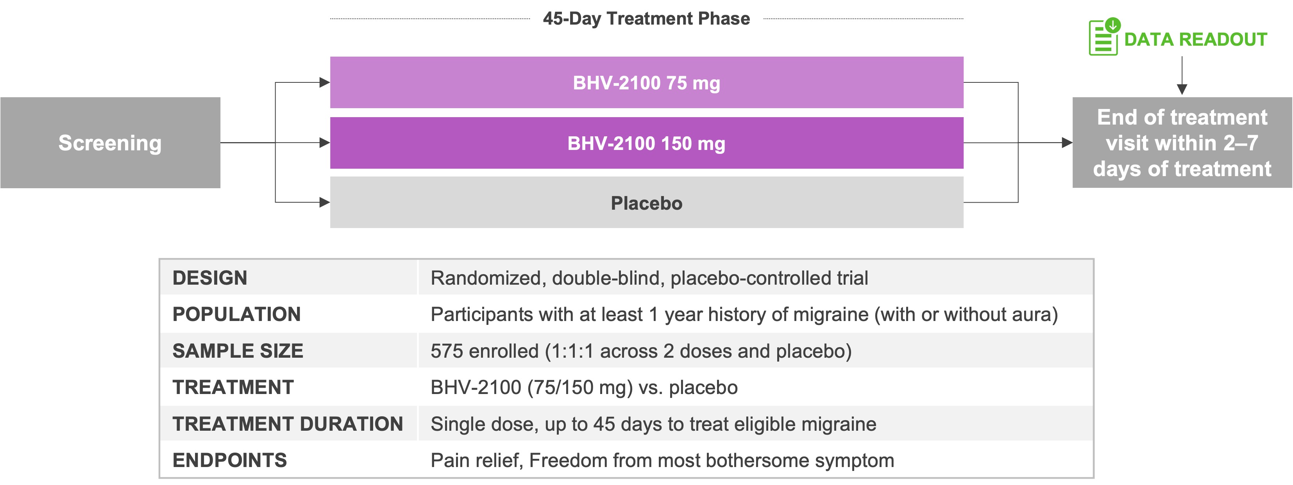This screenshot has height=485, width=1293.
Task: Select the Screening box
Action: coord(111,143)
